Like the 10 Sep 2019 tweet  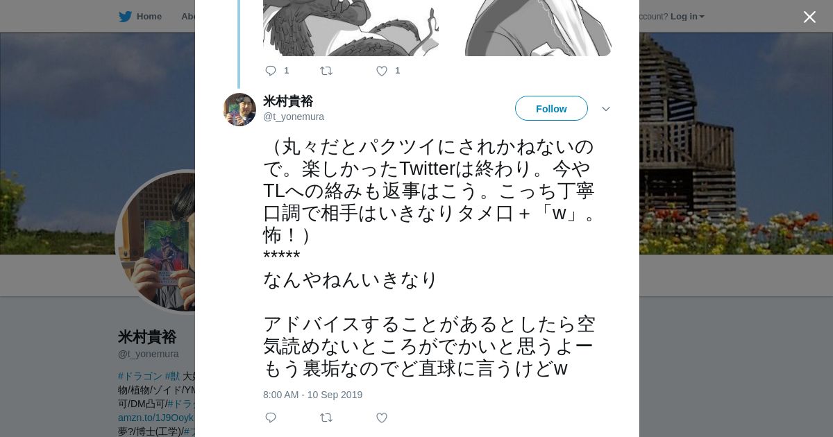tap(382, 418)
